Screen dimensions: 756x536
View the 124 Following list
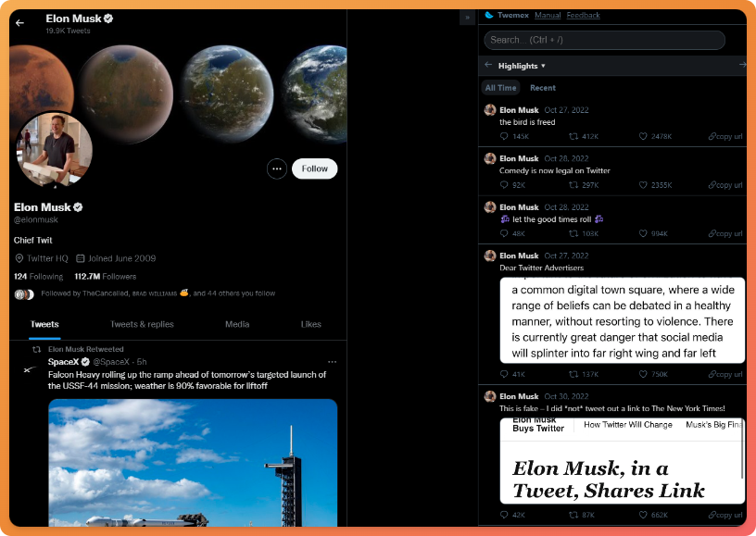(38, 277)
